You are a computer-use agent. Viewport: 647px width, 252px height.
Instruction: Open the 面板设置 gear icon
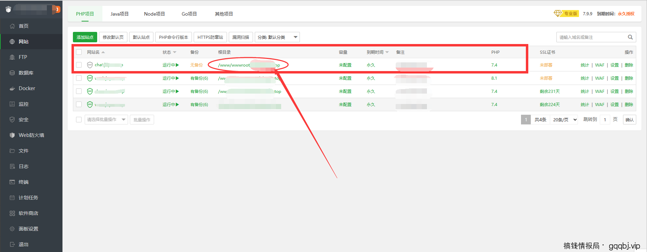pyautogui.click(x=12, y=229)
